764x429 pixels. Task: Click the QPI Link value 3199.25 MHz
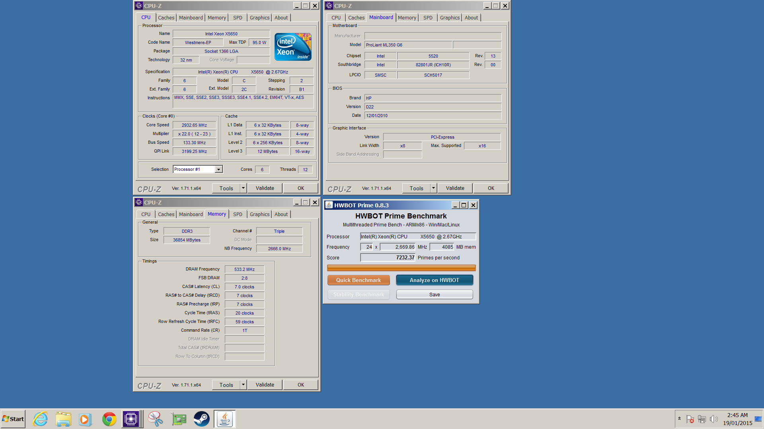coord(194,151)
